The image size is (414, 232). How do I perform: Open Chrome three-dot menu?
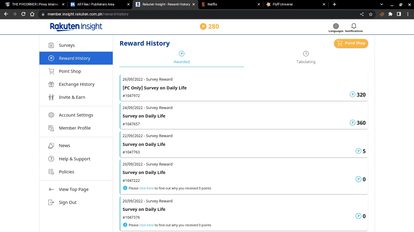click(408, 14)
